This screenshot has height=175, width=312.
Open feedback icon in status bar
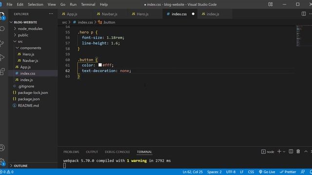tap(303, 172)
